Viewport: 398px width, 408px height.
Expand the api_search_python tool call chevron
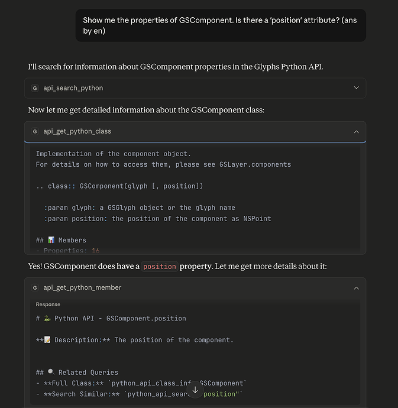point(356,88)
